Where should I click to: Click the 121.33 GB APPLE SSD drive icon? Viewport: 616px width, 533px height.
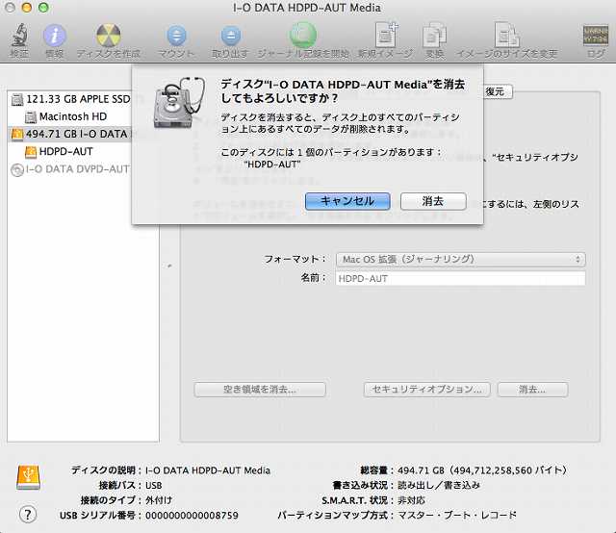17,99
